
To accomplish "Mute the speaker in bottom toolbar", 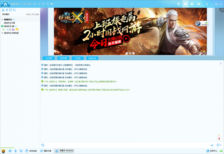I will 10,151.
